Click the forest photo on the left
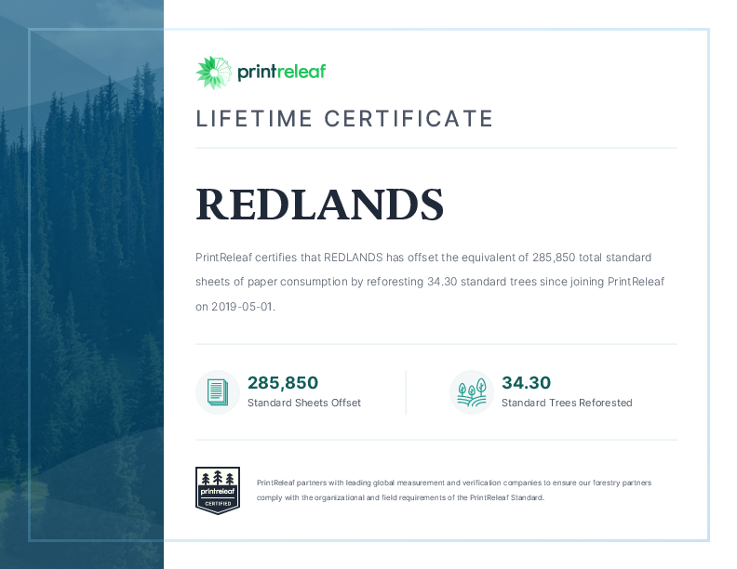 point(84,279)
